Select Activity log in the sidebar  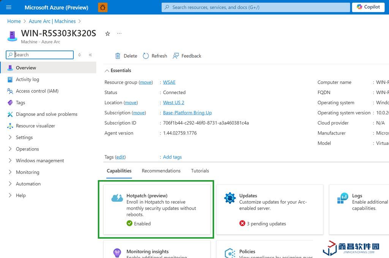(27, 79)
